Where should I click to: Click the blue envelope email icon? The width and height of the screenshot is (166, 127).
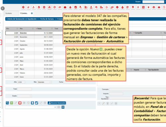click(x=63, y=107)
